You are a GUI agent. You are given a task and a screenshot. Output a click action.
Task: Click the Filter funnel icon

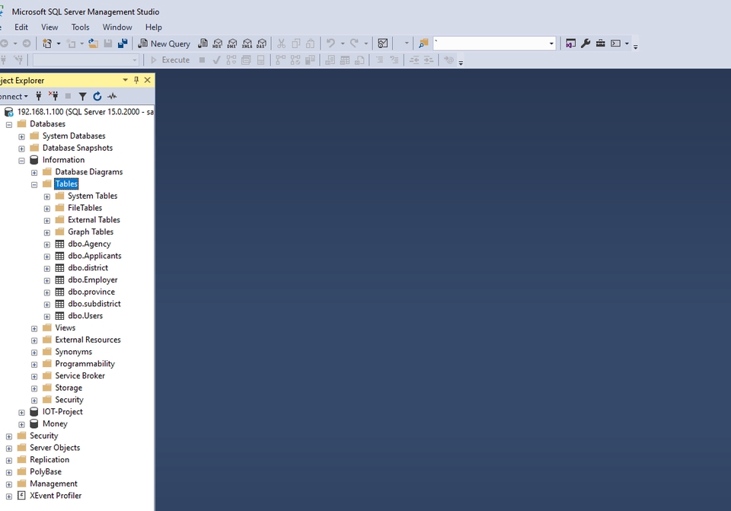(82, 96)
